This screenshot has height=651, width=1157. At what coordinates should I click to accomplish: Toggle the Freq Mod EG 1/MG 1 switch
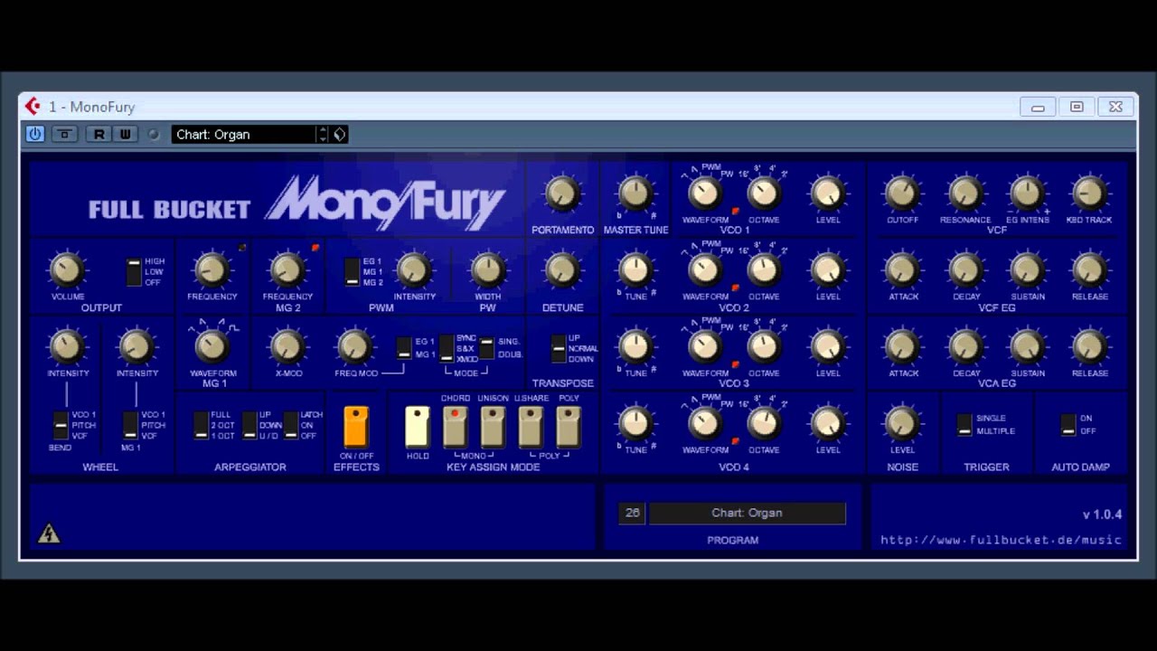(404, 348)
